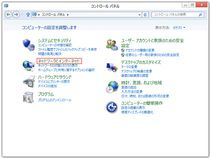Image resolution: width=211 pixels, height=159 pixels.
Task: Open the カテゴリ view mode dropdown
Action: coord(179,28)
